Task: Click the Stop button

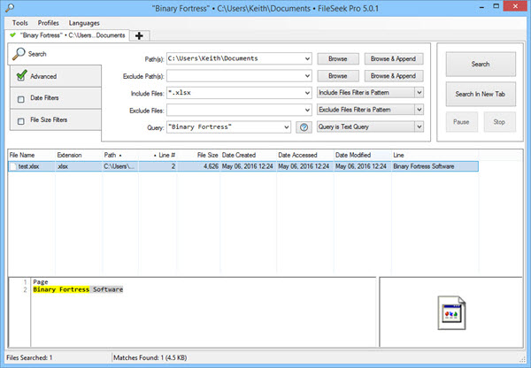Action: coord(499,122)
